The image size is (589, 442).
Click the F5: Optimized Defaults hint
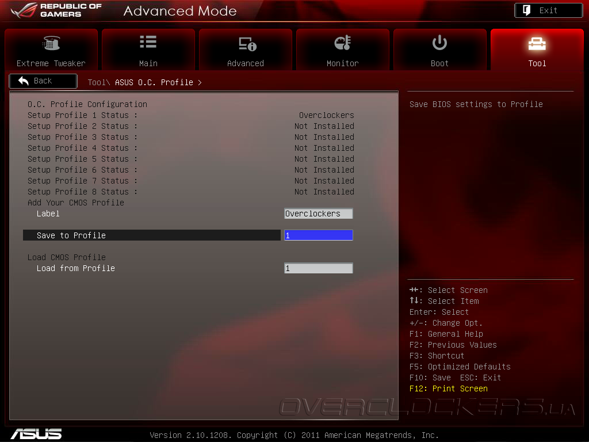point(460,367)
